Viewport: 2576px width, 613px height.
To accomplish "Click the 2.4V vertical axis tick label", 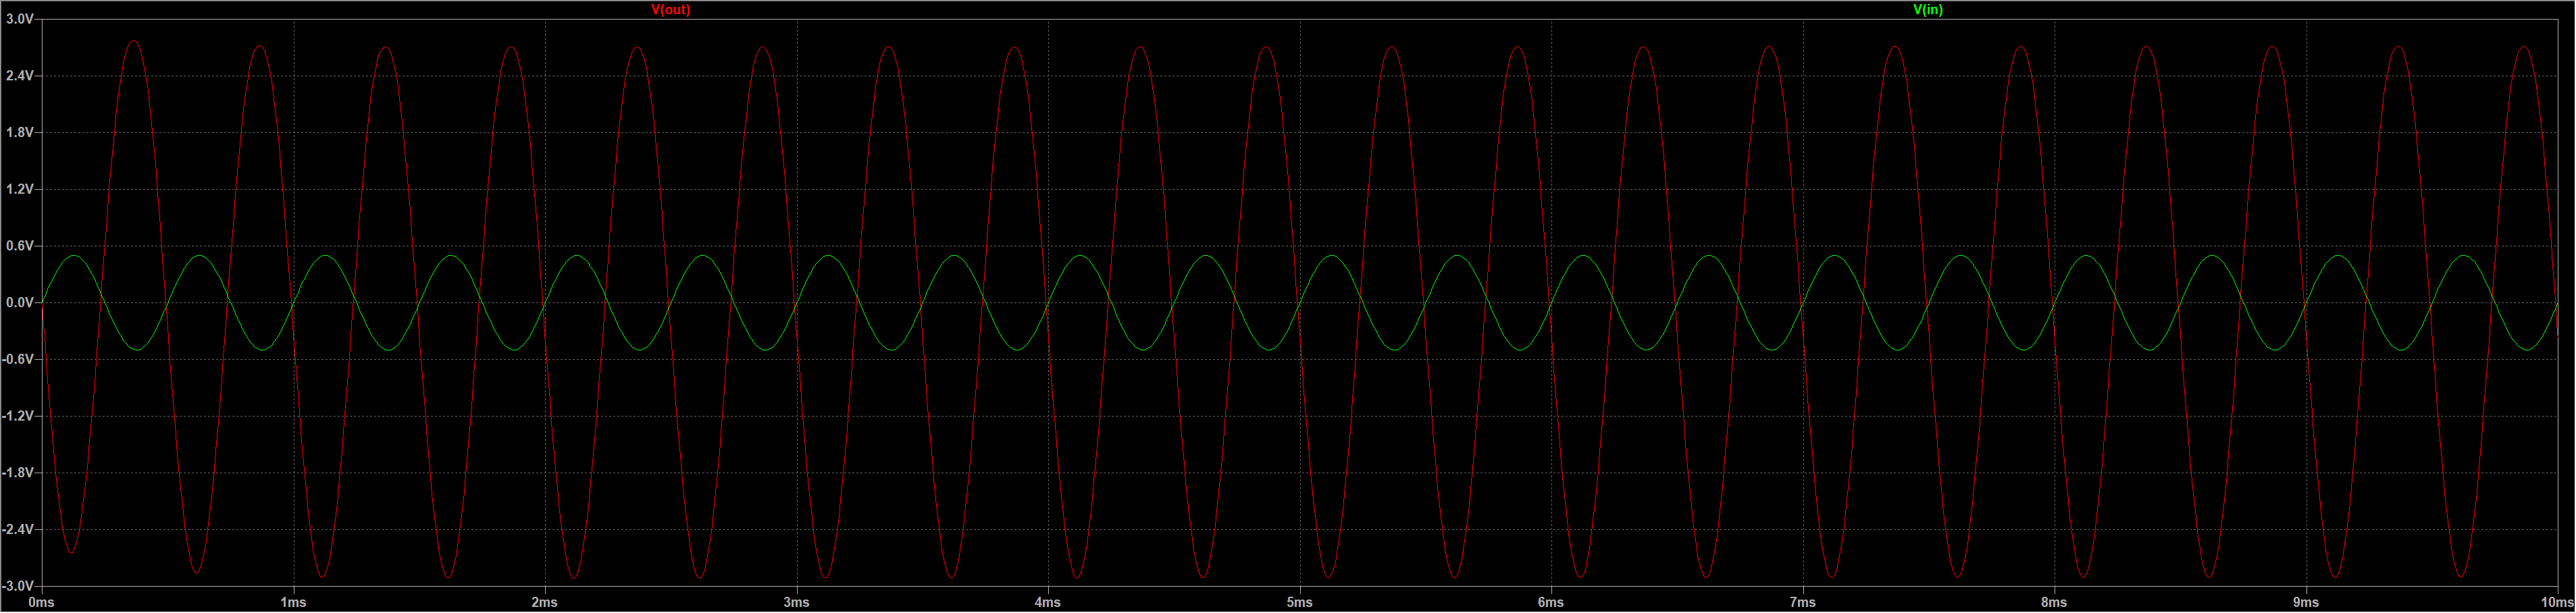I will pos(20,76).
